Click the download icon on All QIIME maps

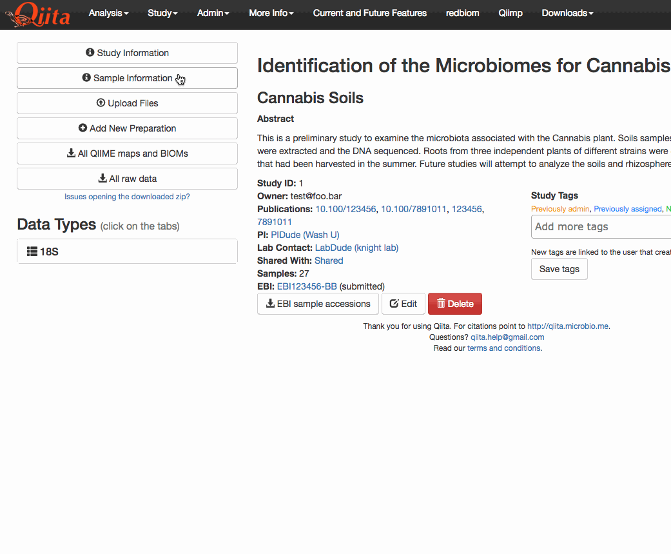[71, 153]
